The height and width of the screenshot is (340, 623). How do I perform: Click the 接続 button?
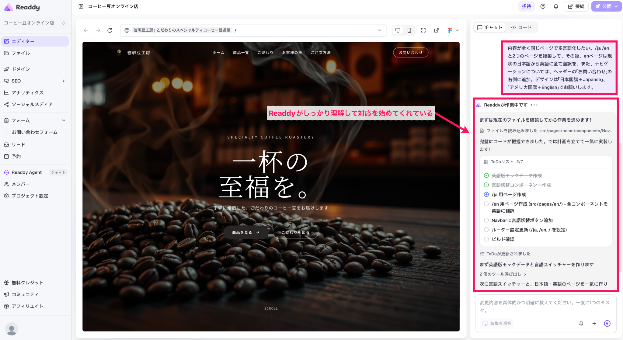click(x=576, y=6)
